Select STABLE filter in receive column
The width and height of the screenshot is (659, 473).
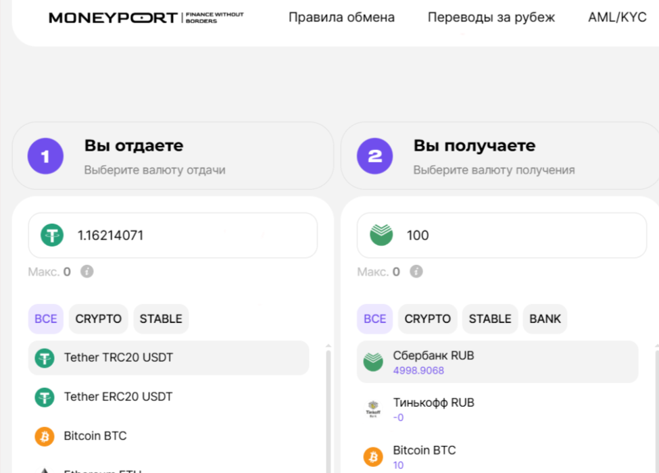tap(490, 319)
